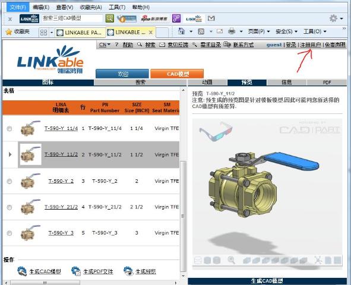Click the 生成PDF文件 link

tap(98, 271)
